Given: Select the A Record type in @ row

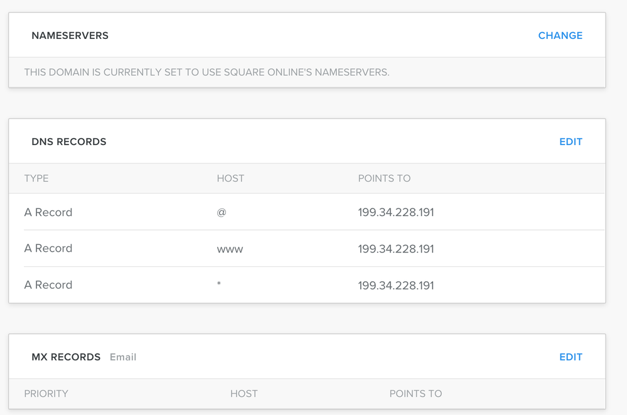Looking at the screenshot, I should click(x=48, y=212).
